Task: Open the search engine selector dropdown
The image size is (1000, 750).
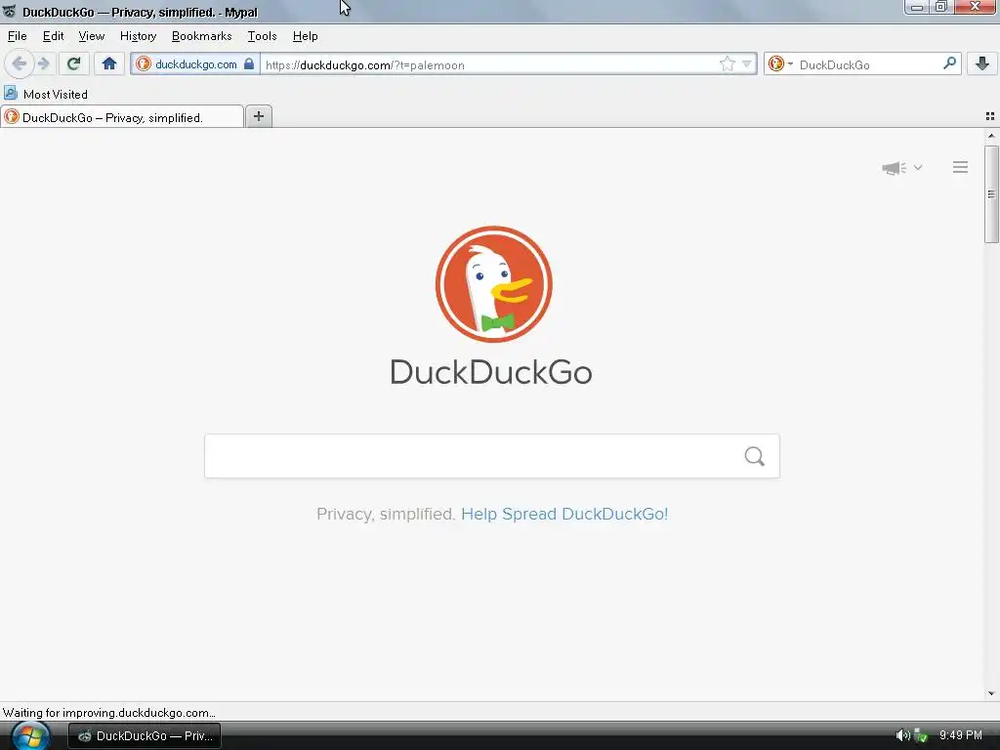Action: (x=780, y=63)
